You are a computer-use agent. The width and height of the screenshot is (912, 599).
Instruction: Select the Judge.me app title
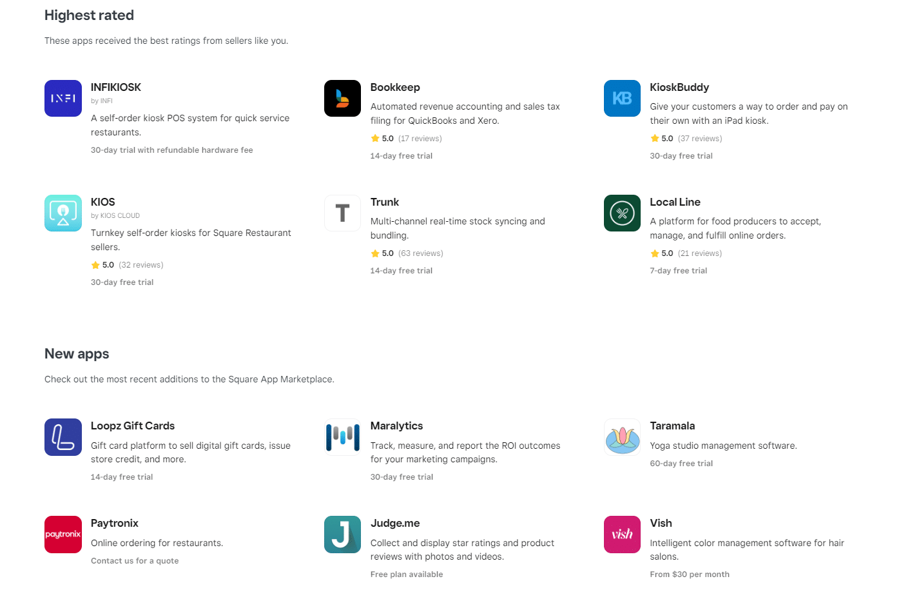coord(395,523)
